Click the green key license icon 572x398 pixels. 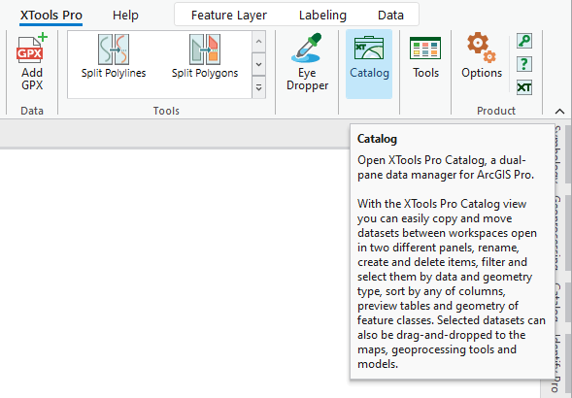tap(524, 41)
